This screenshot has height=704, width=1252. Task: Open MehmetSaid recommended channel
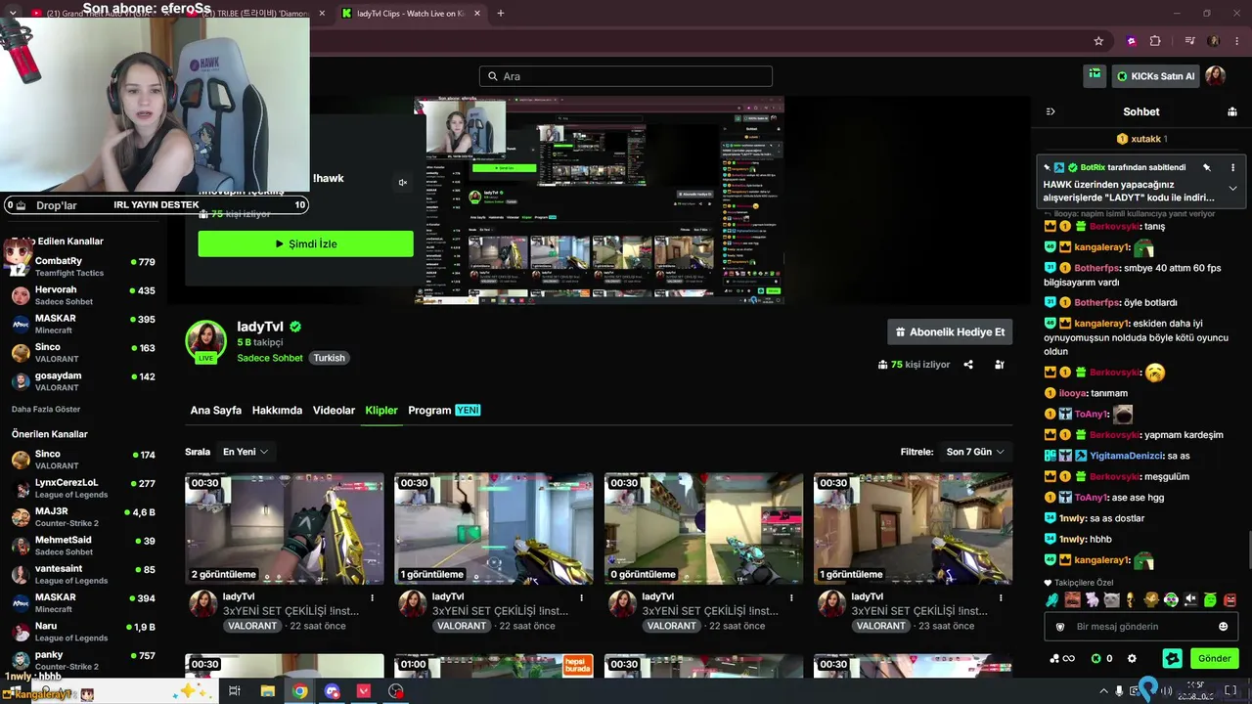click(x=83, y=546)
